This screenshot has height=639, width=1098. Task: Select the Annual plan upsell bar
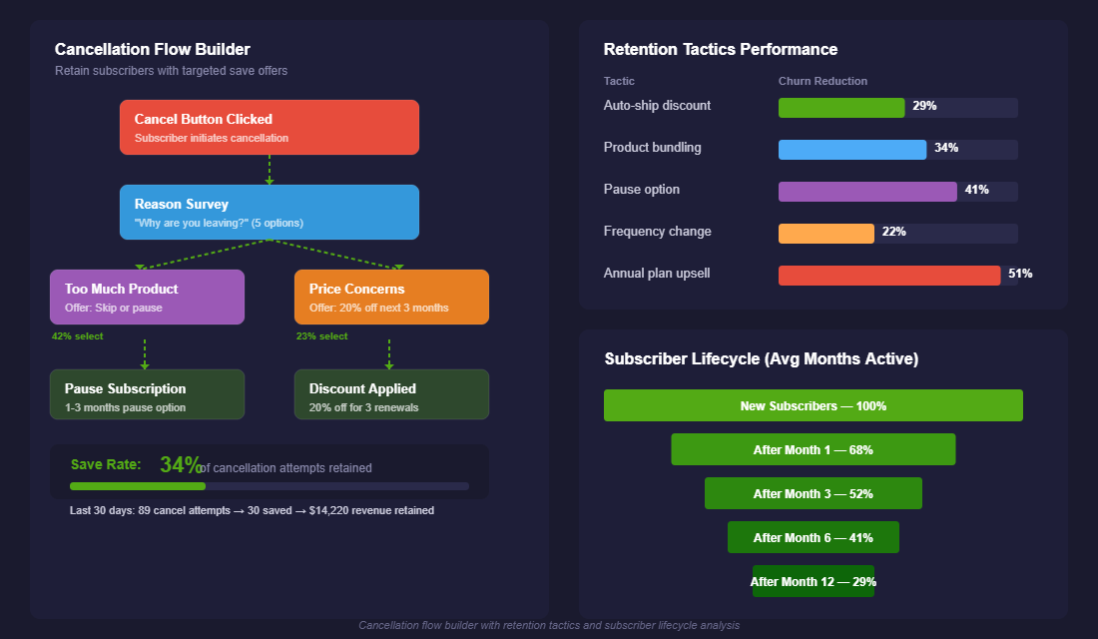click(x=888, y=275)
